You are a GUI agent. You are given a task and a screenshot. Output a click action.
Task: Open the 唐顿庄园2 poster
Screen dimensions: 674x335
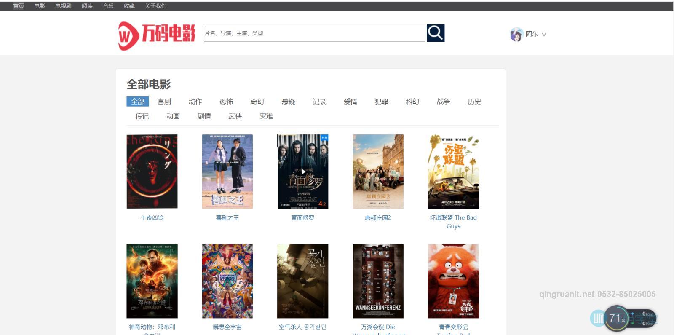pyautogui.click(x=378, y=172)
